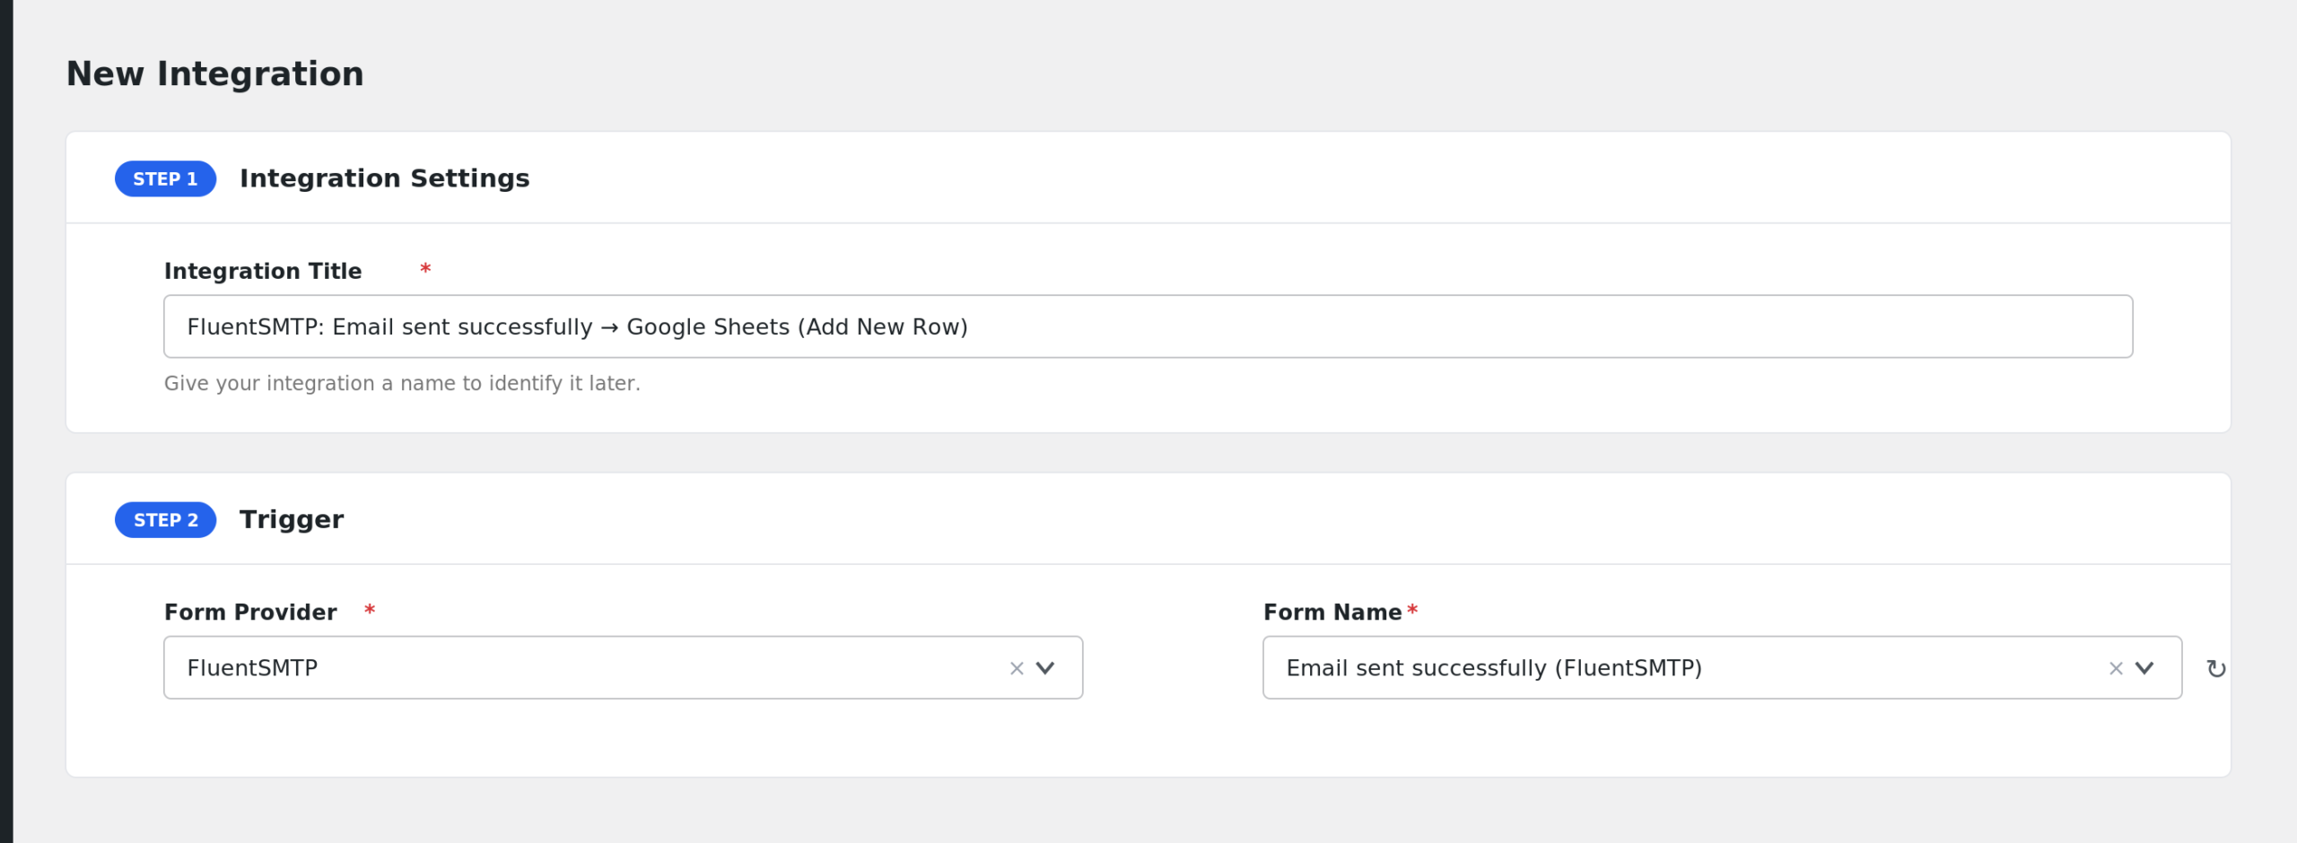Viewport: 2297px width, 843px height.
Task: Click the Integration Title label
Action: point(263,271)
